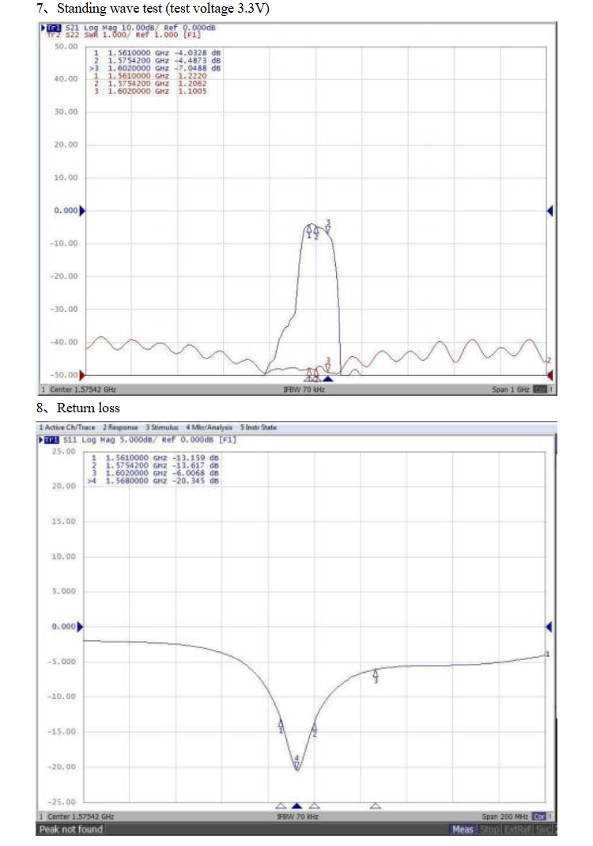
Task: Click SWR marker row 1.5610000 GHz 1.2220
Action: [150, 76]
